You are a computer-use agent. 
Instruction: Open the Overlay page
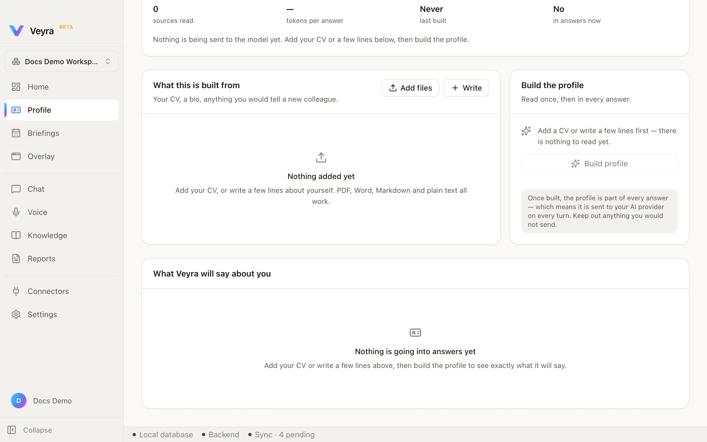62,156
